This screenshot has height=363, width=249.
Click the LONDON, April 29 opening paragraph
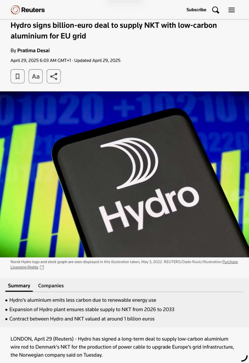[x=122, y=347]
